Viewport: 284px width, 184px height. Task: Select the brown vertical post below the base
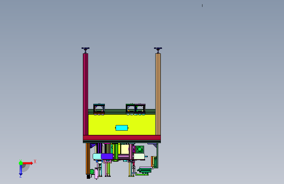pos(88,158)
